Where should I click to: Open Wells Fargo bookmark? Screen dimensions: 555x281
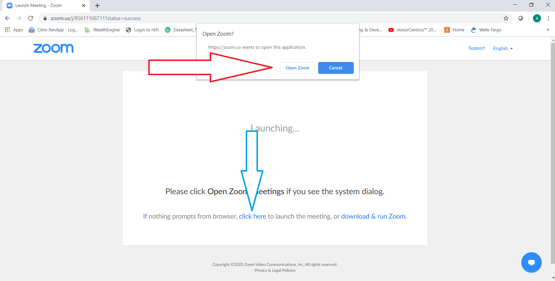click(x=486, y=30)
